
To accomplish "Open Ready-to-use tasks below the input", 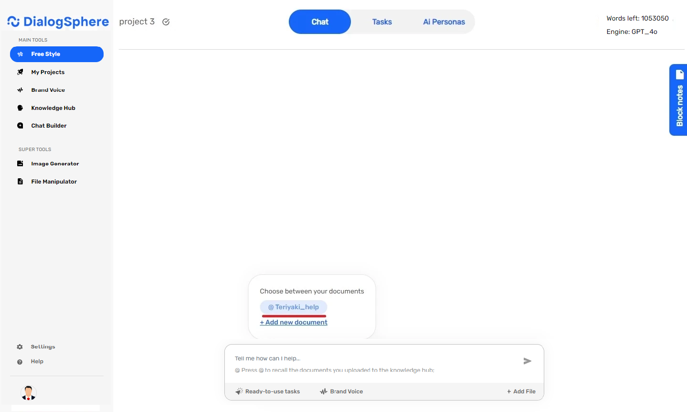I will (x=268, y=391).
